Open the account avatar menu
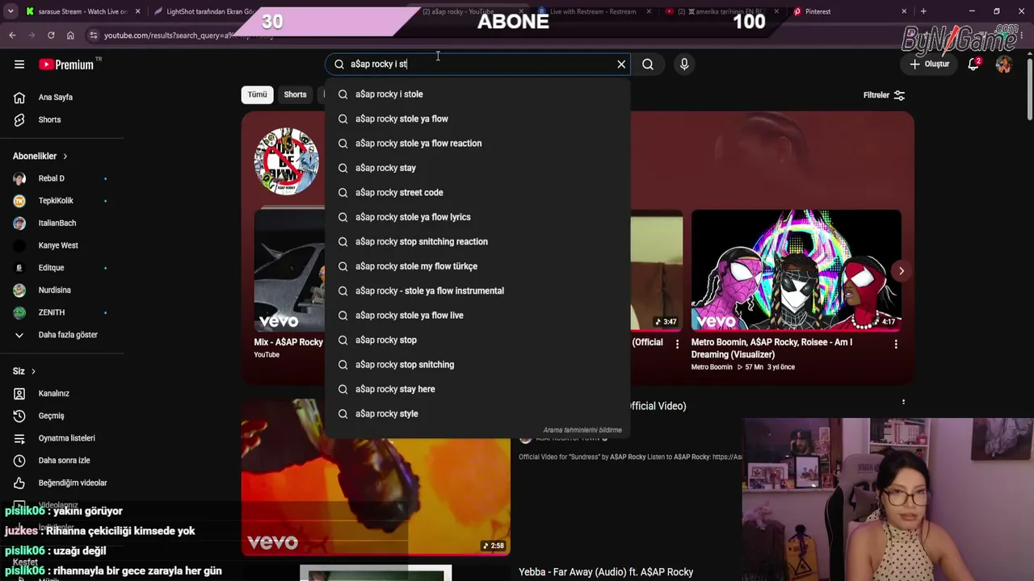This screenshot has width=1034, height=581. [x=1003, y=65]
